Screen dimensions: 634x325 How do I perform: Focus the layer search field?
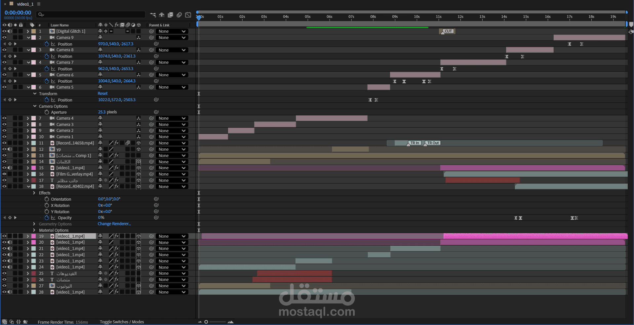91,15
